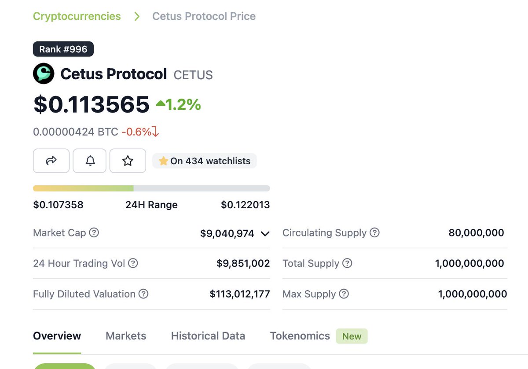This screenshot has height=369, width=528.
Task: Open Total Supply info icon
Action: (347, 263)
